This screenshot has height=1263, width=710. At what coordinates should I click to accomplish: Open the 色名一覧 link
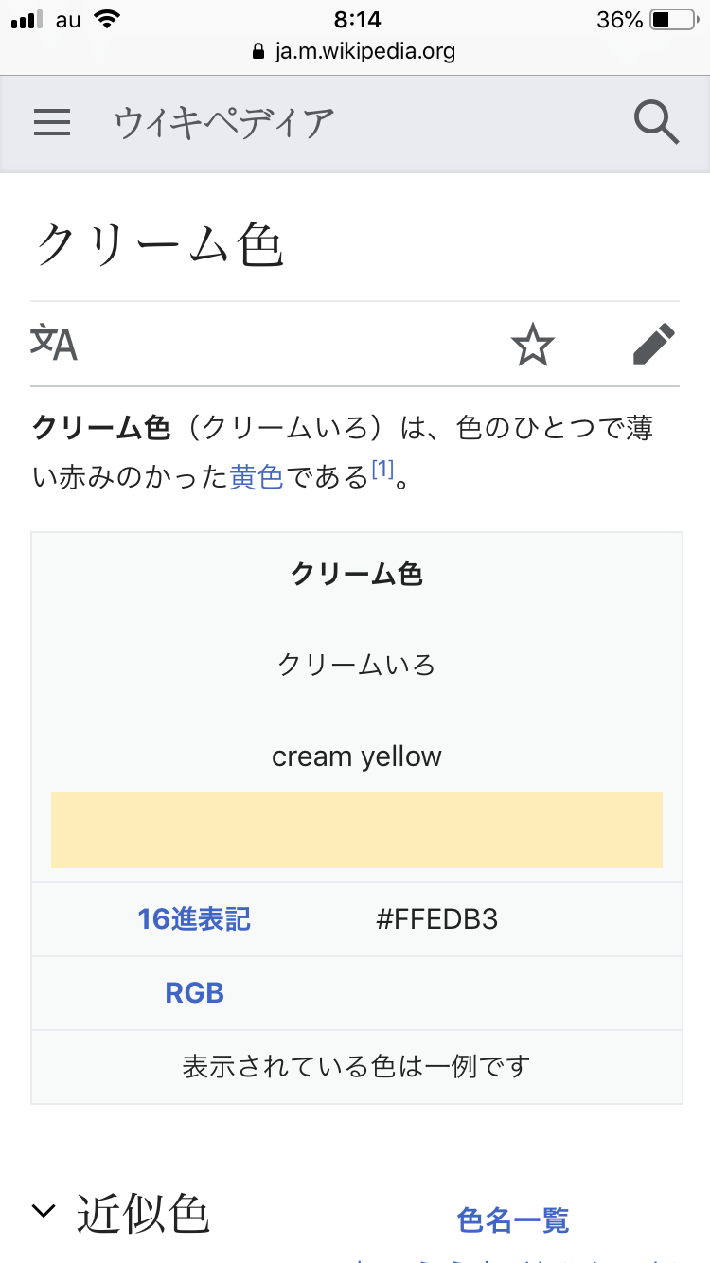pyautogui.click(x=513, y=1219)
